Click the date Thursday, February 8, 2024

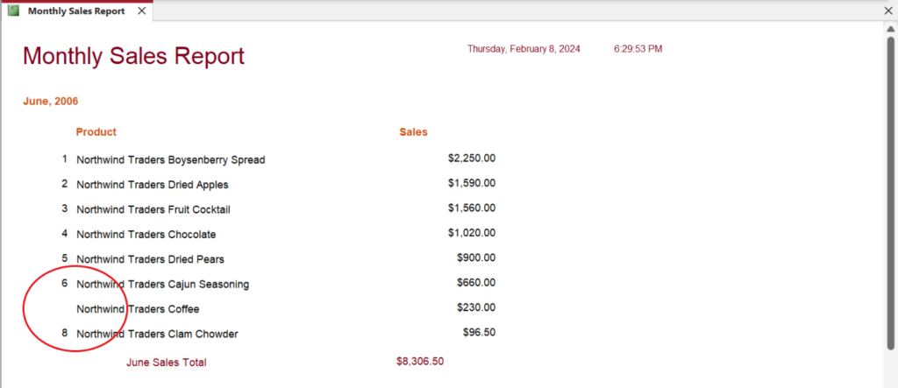pyautogui.click(x=524, y=49)
